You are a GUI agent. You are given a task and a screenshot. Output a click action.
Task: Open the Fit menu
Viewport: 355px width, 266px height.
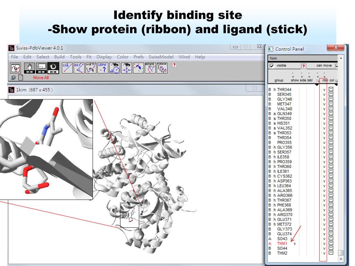[89, 57]
